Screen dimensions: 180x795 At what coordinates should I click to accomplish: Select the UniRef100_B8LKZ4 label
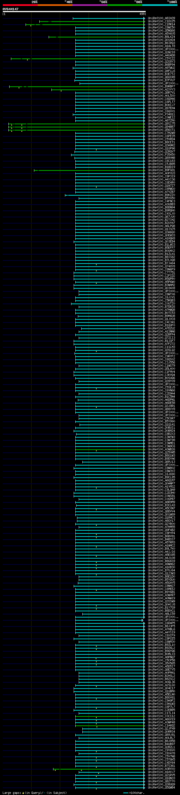point(161,37)
